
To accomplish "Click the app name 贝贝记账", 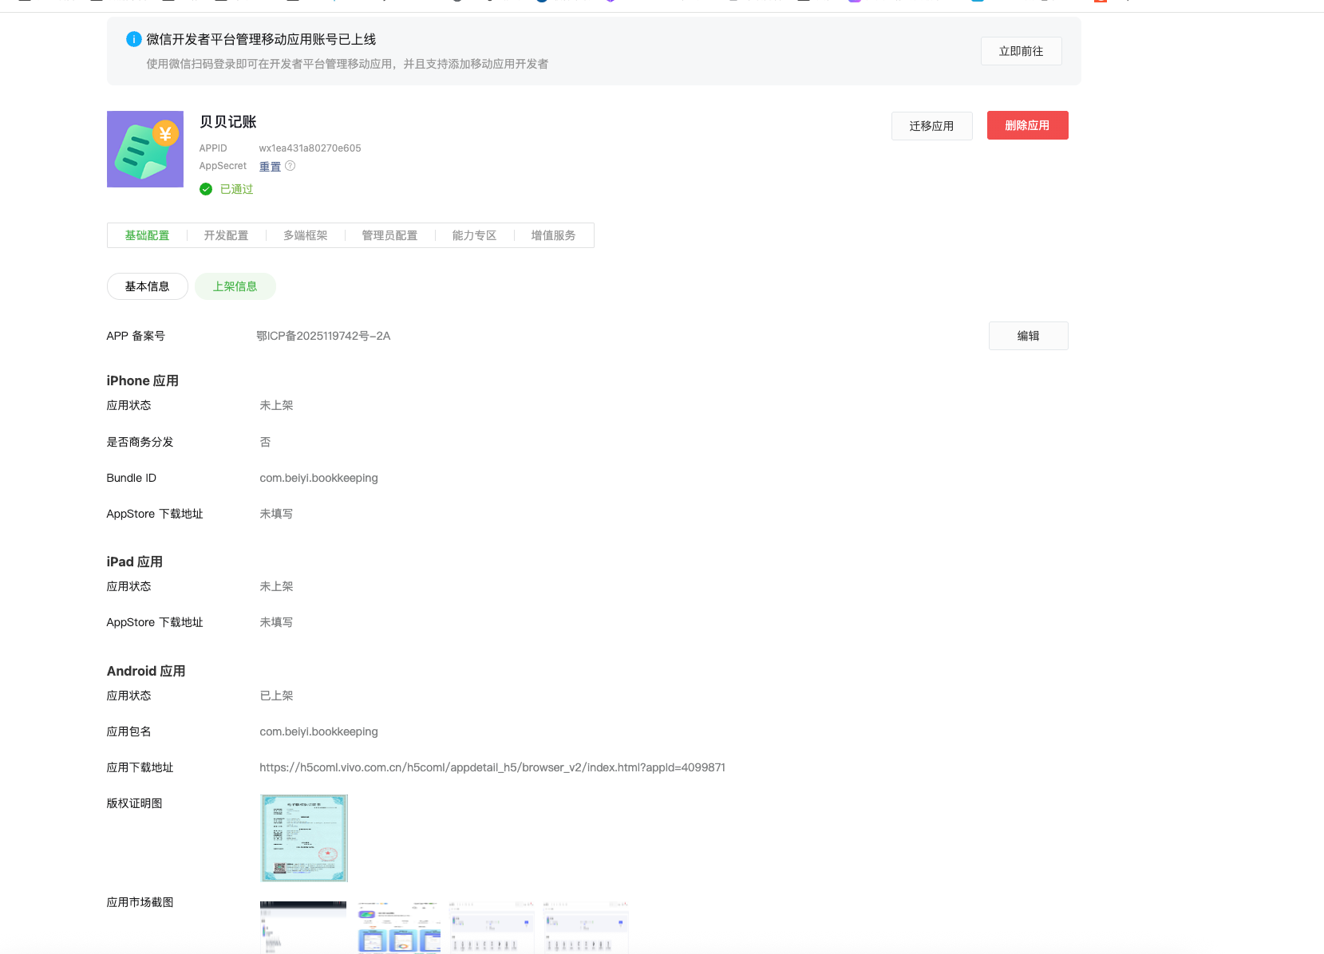I will pos(228,122).
